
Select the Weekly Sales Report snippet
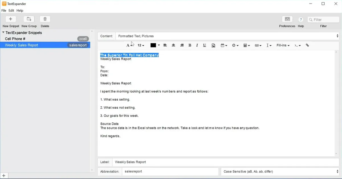pyautogui.click(x=45, y=45)
